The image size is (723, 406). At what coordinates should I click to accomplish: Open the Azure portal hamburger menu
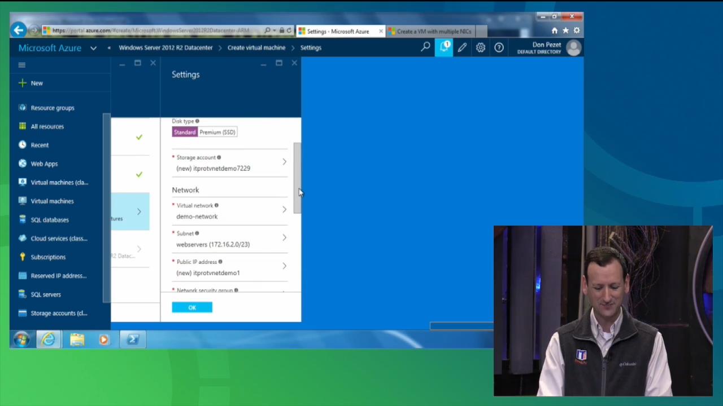pos(22,65)
